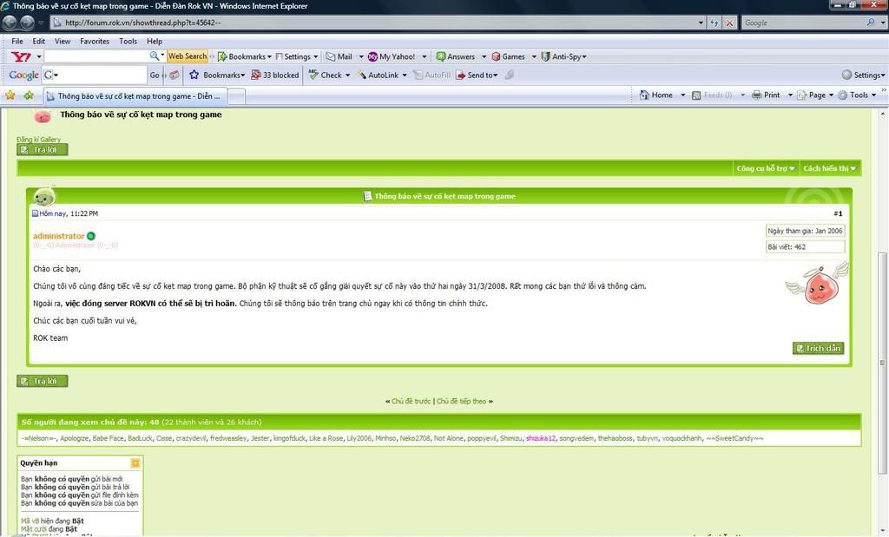
Task: Click the Web Search button
Action: [188, 56]
